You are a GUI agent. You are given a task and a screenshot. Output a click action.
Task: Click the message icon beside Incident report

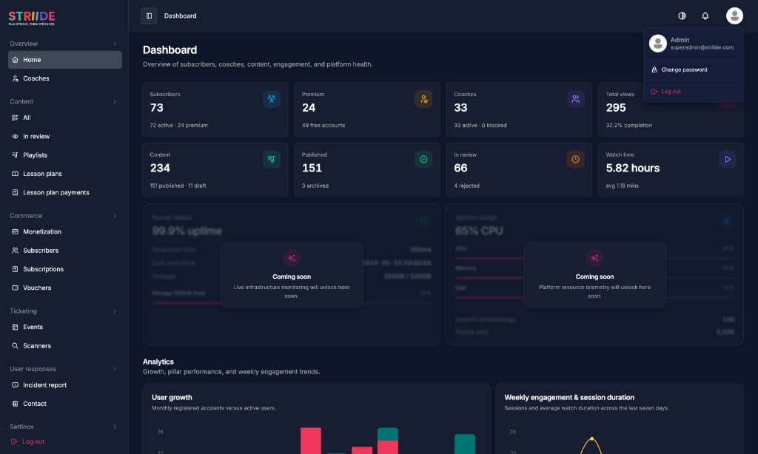tap(15, 385)
